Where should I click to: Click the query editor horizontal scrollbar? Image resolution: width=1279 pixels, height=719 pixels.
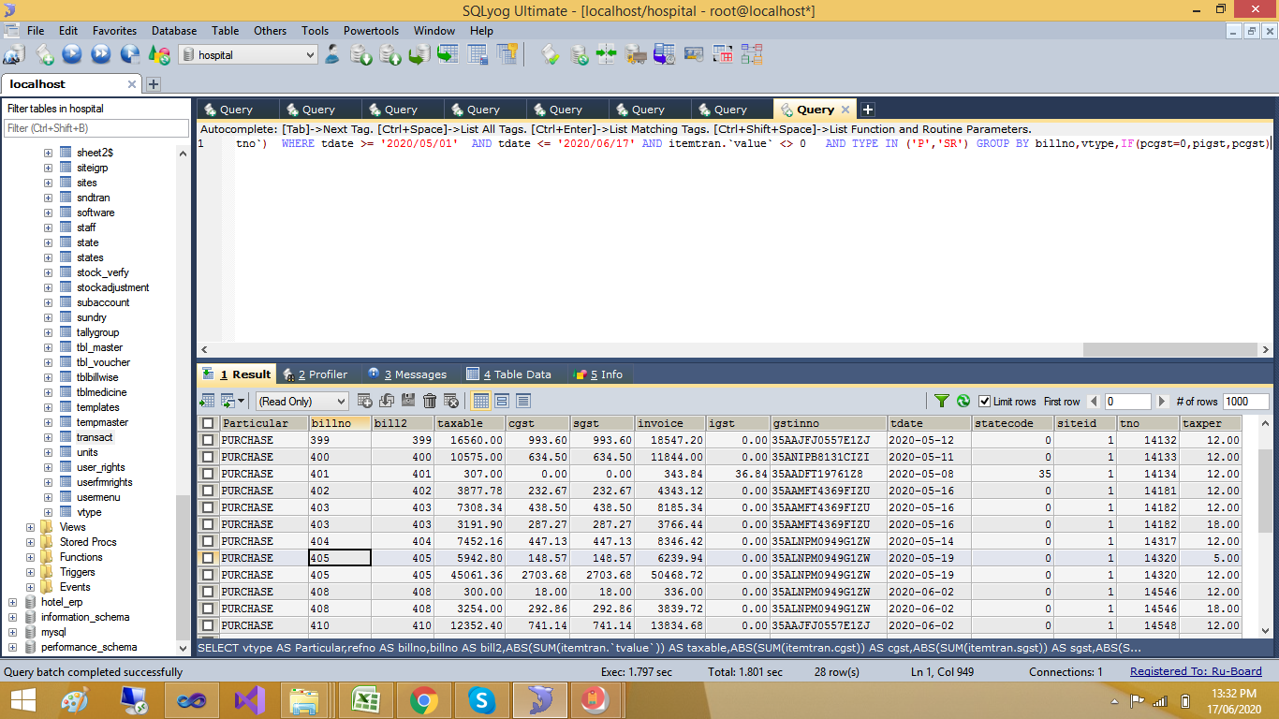[x=1170, y=349]
